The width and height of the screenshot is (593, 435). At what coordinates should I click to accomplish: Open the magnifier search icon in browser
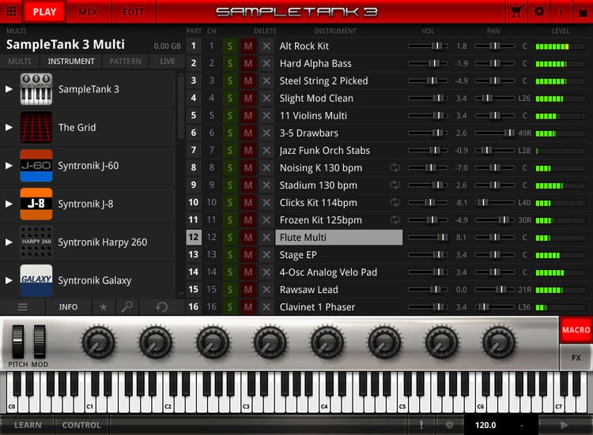127,307
